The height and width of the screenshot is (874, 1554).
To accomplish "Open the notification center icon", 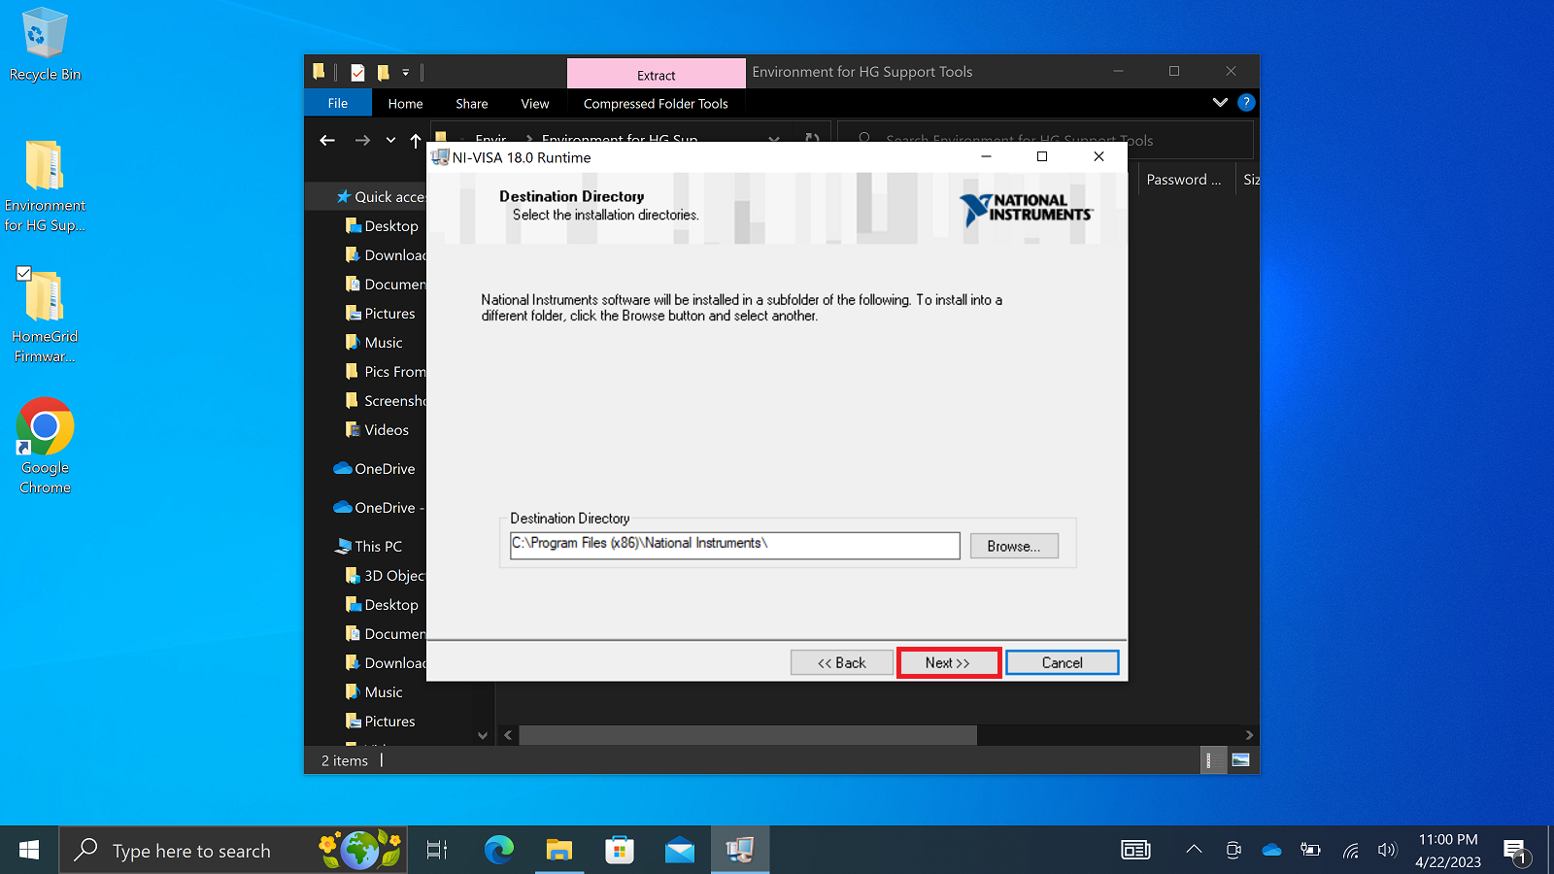I will pos(1516,852).
